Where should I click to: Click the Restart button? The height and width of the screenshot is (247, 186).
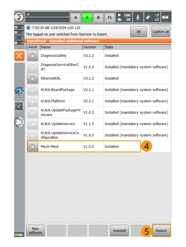click(161, 231)
